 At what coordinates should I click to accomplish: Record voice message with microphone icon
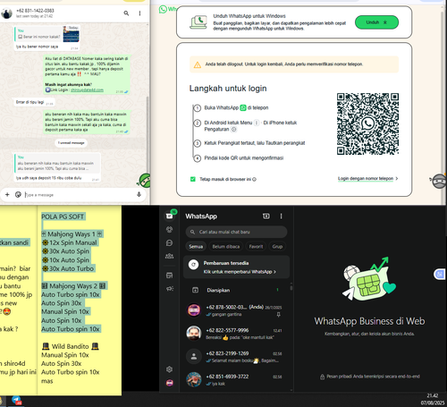tap(139, 194)
